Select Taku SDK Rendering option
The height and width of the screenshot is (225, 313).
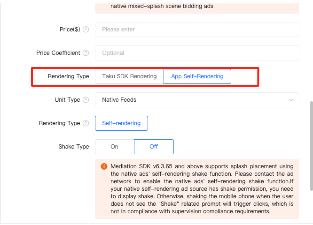(129, 76)
